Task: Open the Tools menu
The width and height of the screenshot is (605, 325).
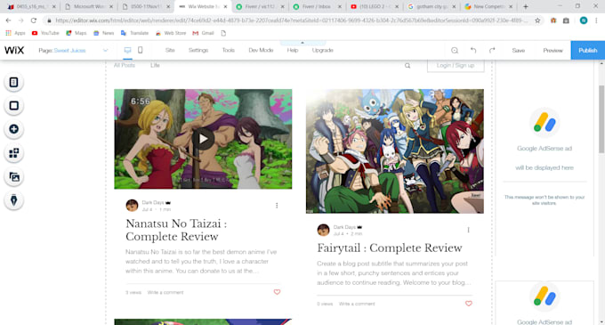Action: click(229, 50)
